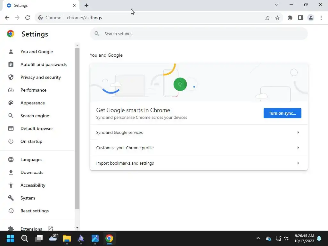
Task: Open the weather widget showing 51°
Action: click(x=53, y=238)
